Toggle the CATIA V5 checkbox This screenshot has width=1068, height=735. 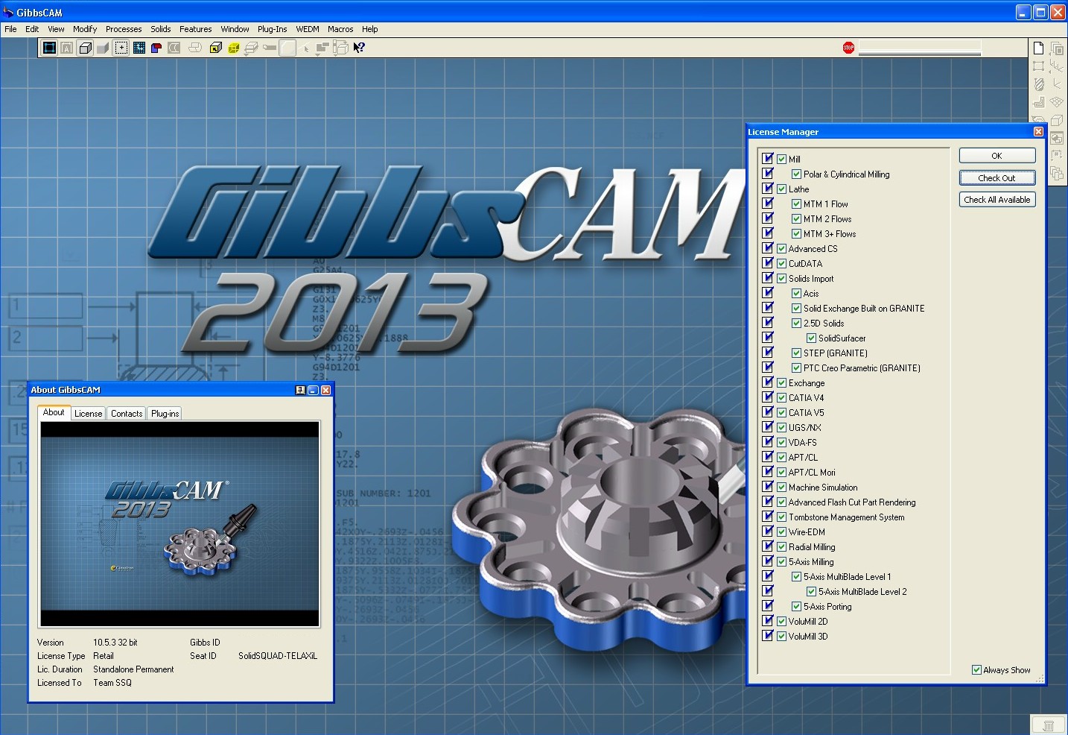pyautogui.click(x=781, y=413)
